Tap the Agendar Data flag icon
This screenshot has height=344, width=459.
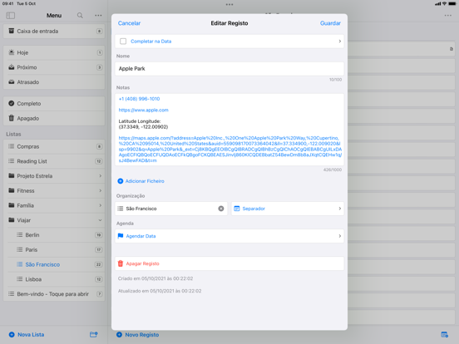tap(121, 236)
